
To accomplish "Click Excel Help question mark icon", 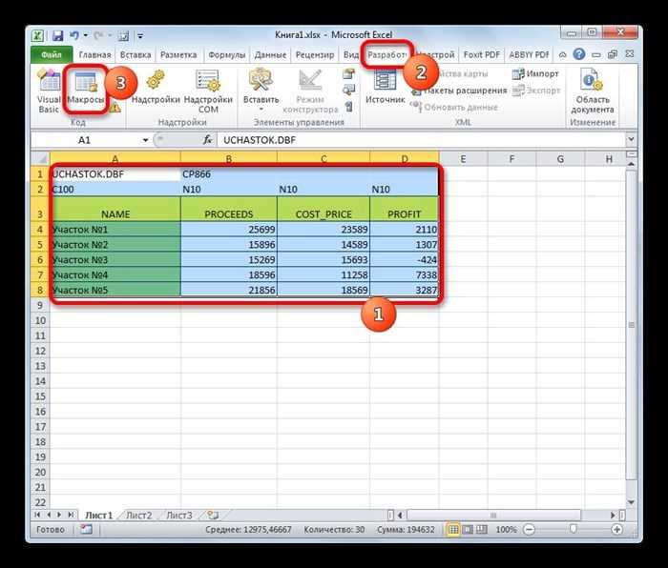I will click(x=579, y=54).
